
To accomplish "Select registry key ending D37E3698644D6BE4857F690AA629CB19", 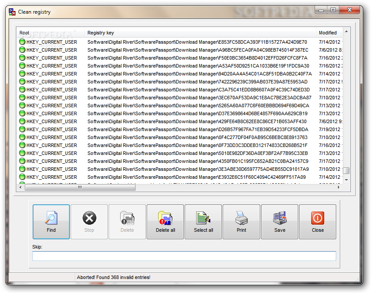I will point(197,113).
